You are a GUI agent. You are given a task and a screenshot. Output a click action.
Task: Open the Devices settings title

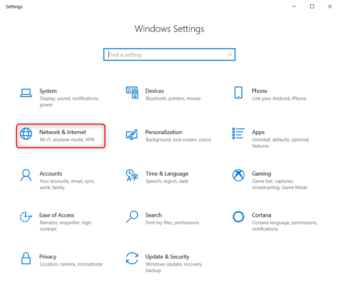[x=154, y=91]
